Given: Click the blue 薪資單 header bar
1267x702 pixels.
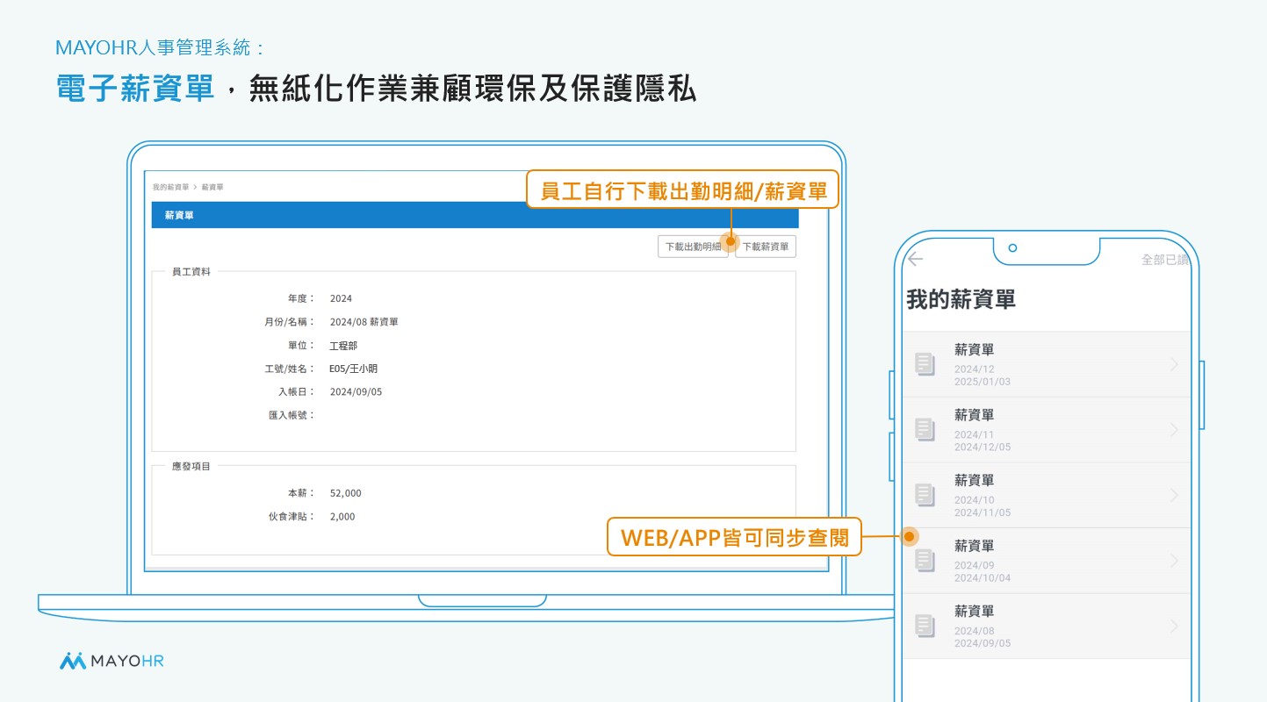Looking at the screenshot, I should tap(475, 215).
